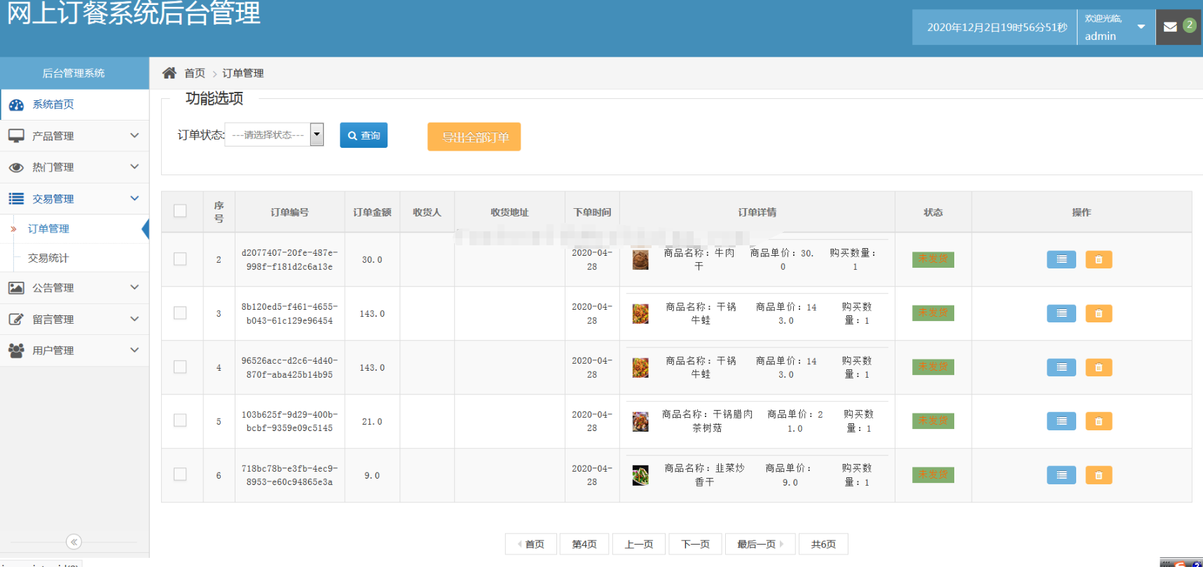Click the dashboard icon beside 系统首页
Screen dimensions: 1203x567
point(16,104)
